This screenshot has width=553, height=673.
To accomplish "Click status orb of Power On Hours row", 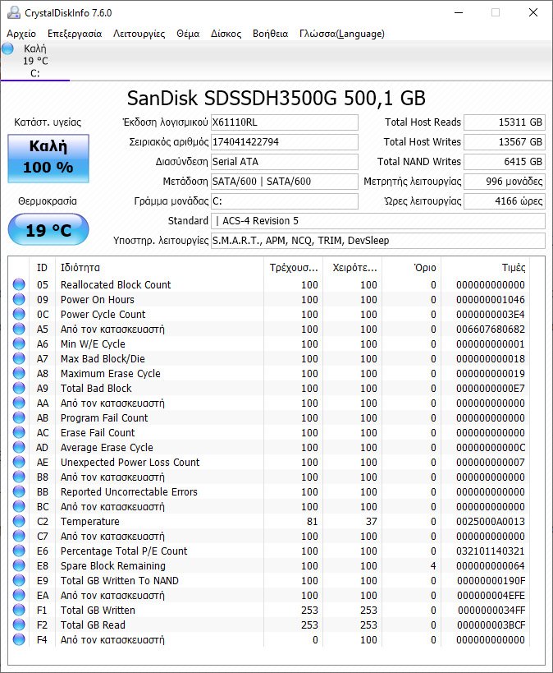I will [19, 299].
